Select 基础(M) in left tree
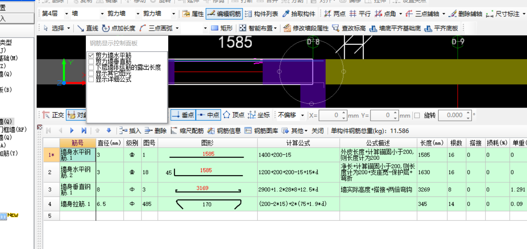 (x=9, y=58)
